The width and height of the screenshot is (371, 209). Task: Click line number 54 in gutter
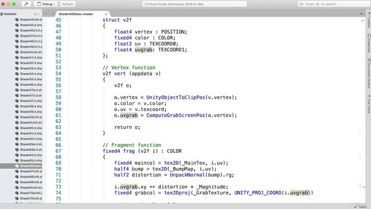click(x=58, y=74)
